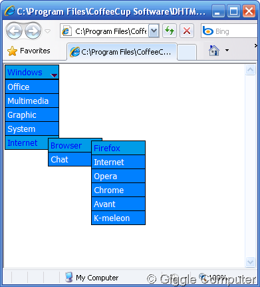This screenshot has width=260, height=287.
Task: Click the Windows menu arrow indicator
Action: point(54,75)
